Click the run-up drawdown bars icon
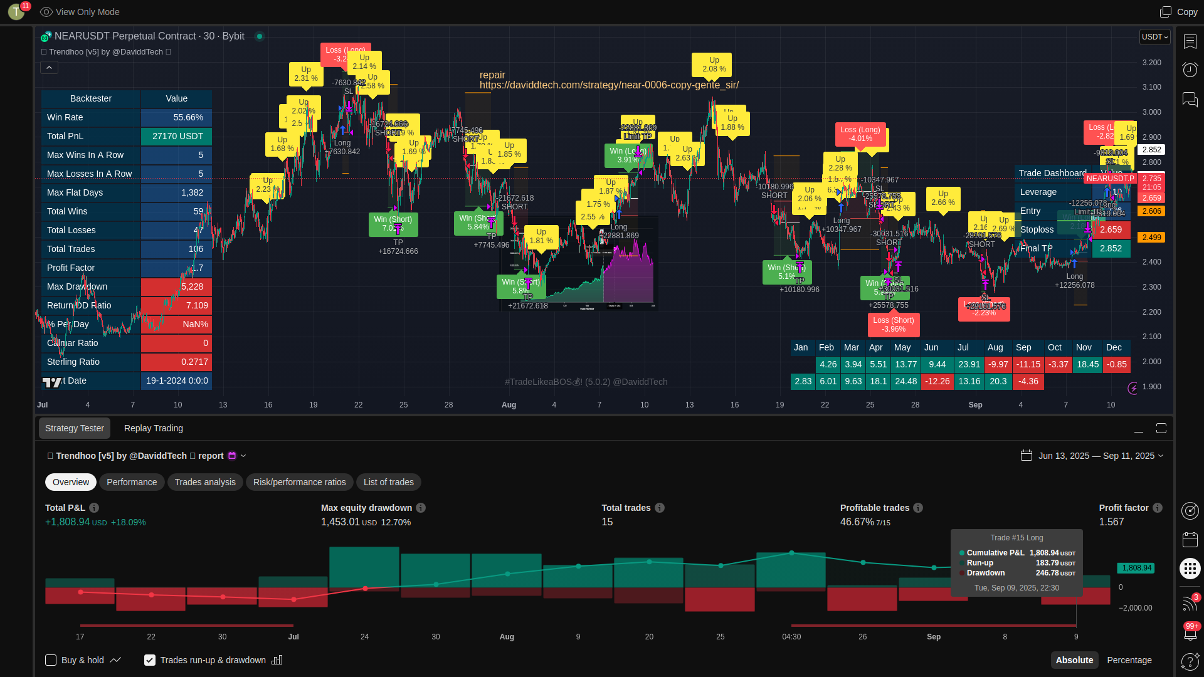Screen dimensions: 1204x677 click(277, 660)
